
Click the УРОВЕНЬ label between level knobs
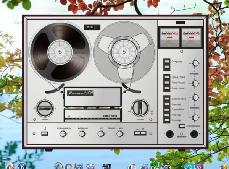pos(194,74)
